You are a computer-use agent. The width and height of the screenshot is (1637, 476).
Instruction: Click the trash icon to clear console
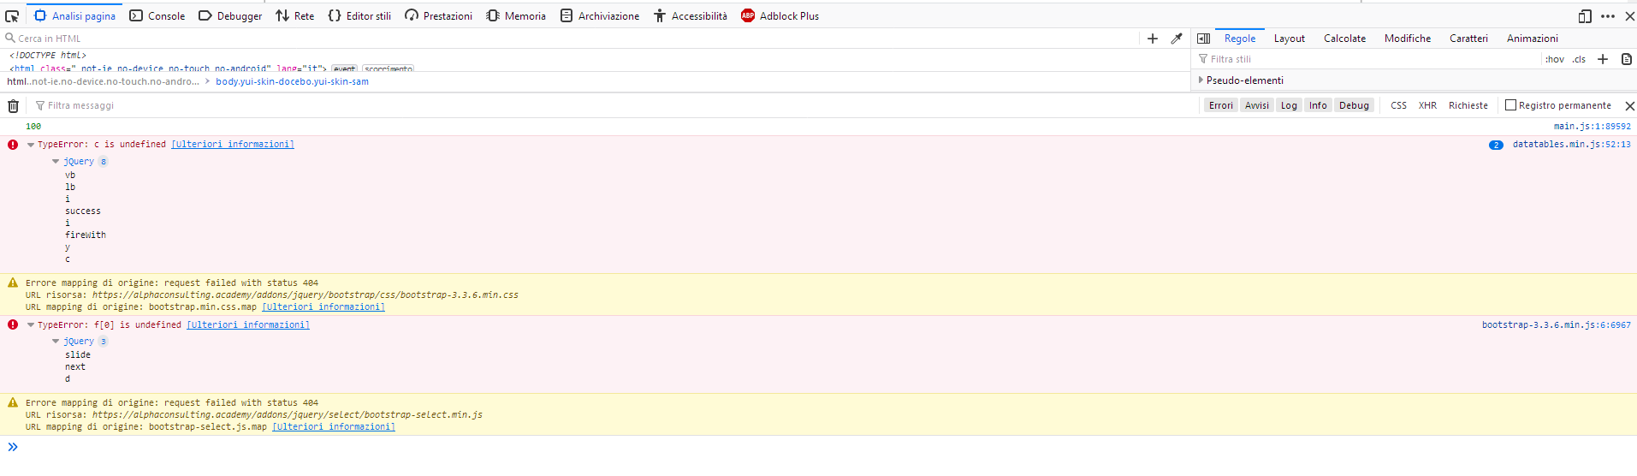click(x=14, y=106)
